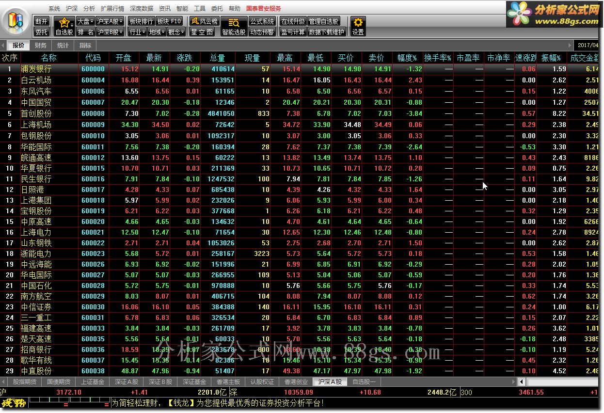Open the 扩展行情 menu
The height and width of the screenshot is (413, 604).
[x=112, y=9]
